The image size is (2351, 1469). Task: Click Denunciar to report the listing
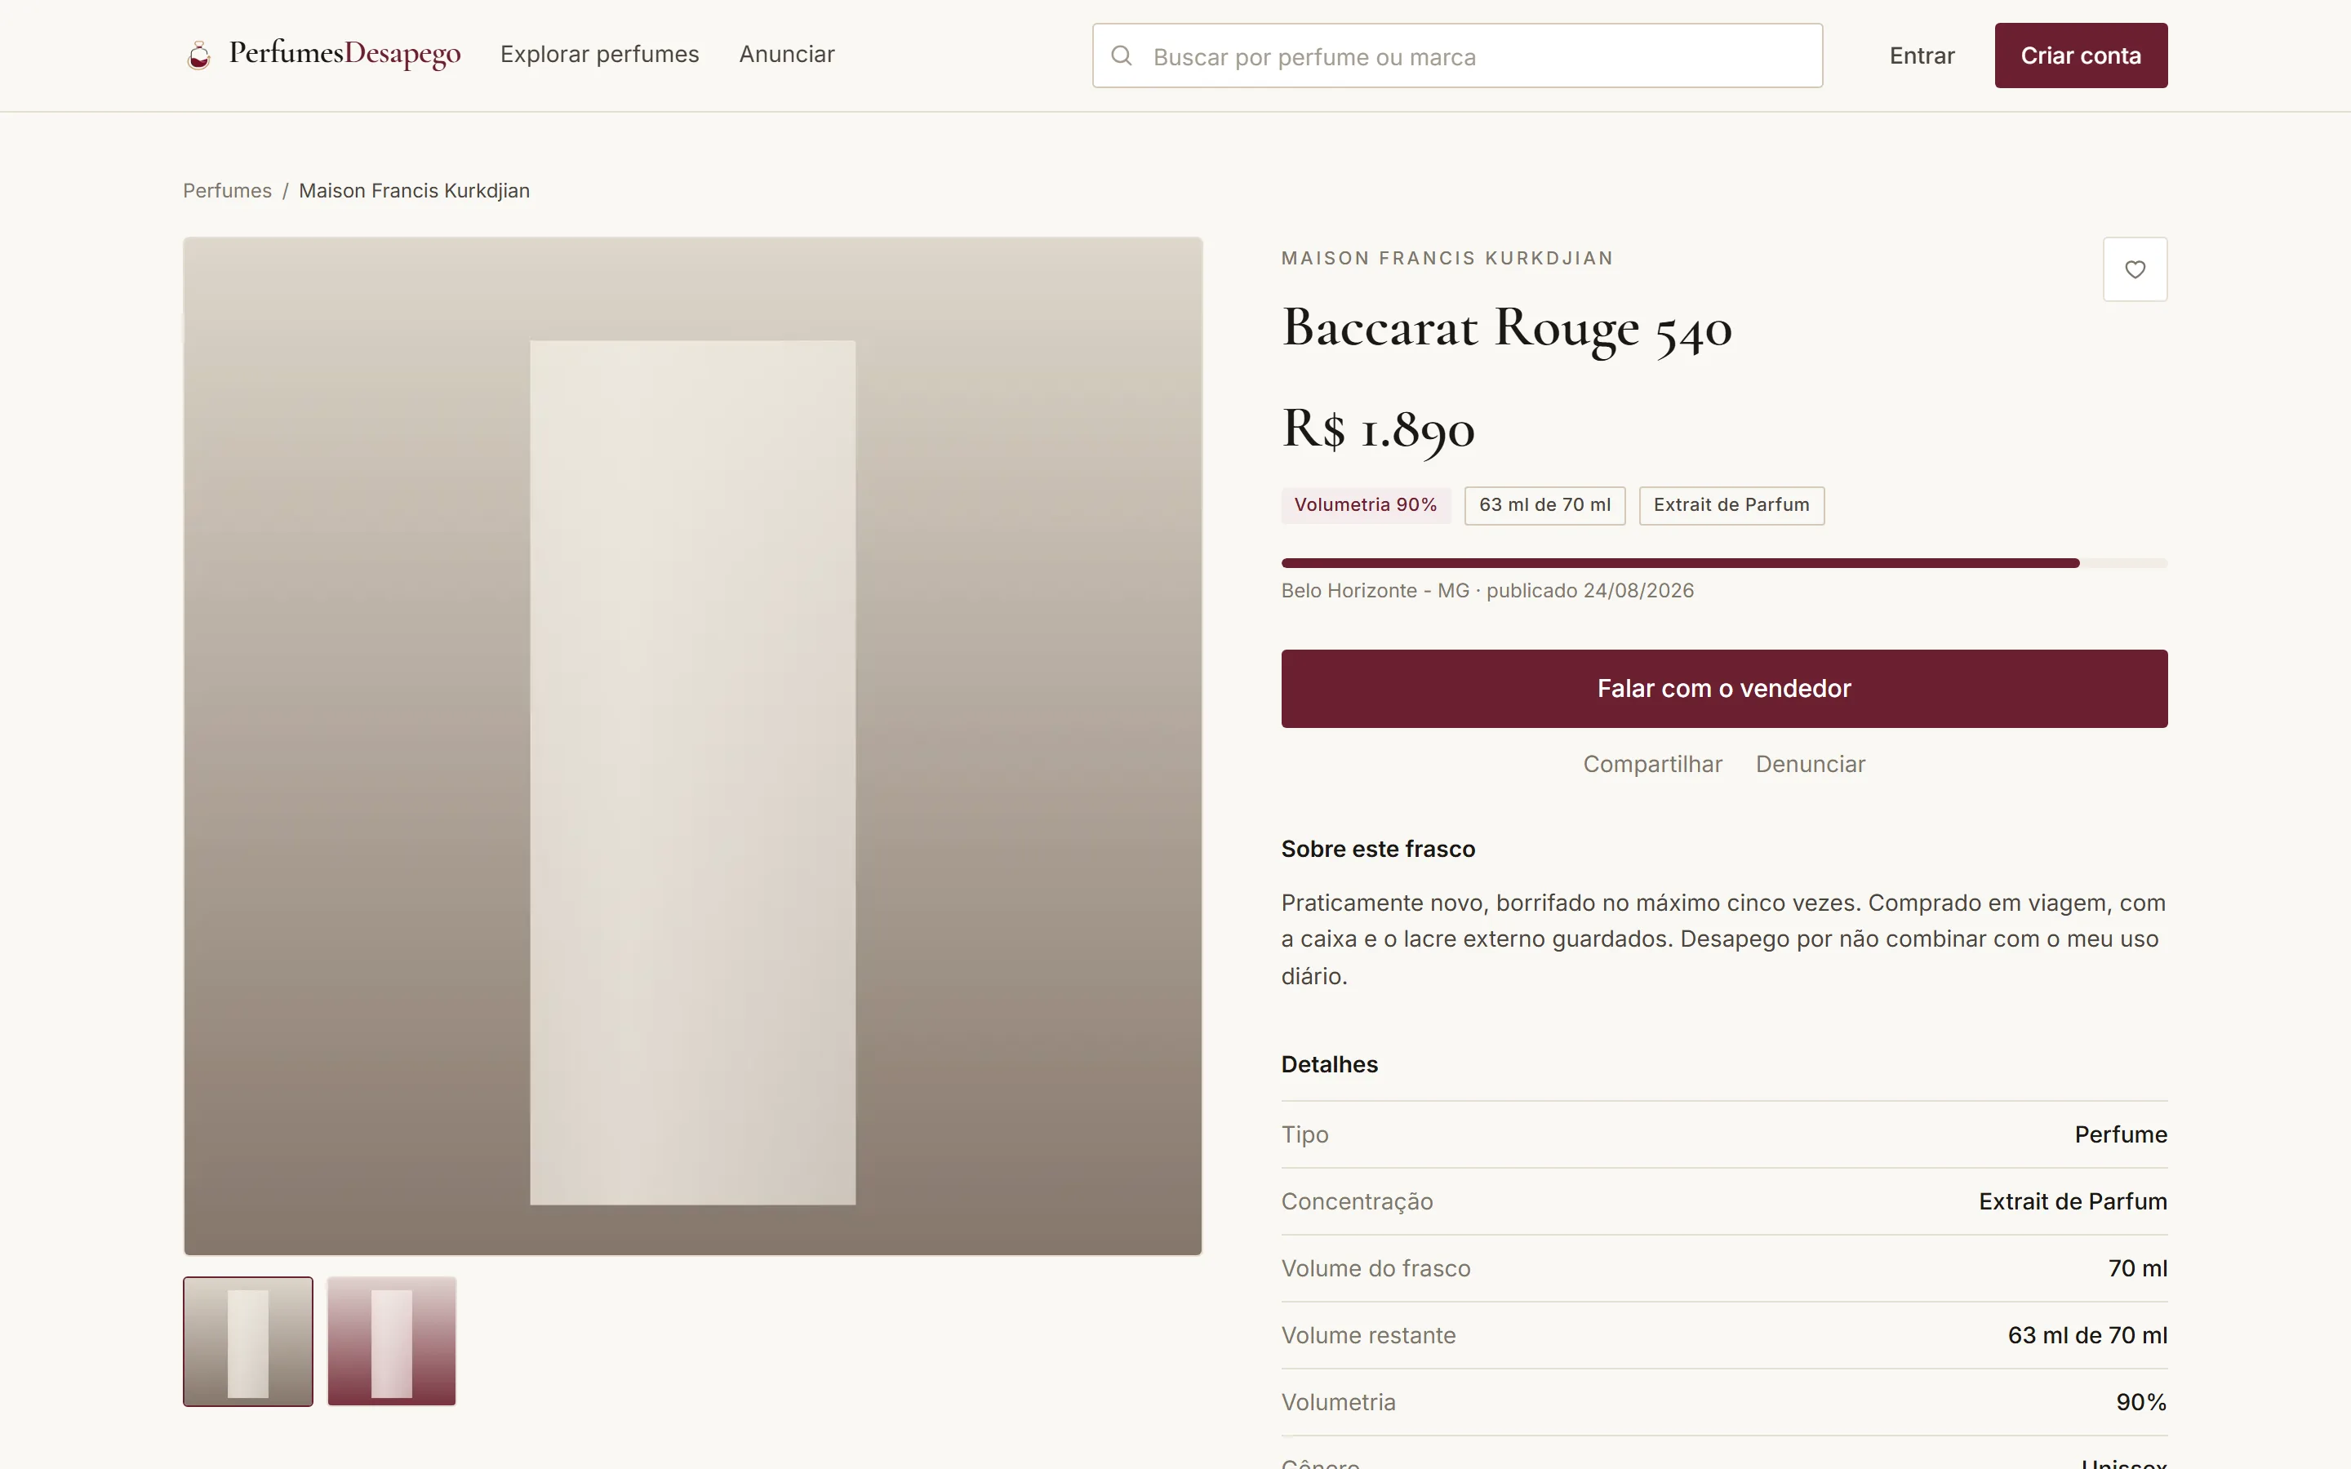click(1810, 765)
